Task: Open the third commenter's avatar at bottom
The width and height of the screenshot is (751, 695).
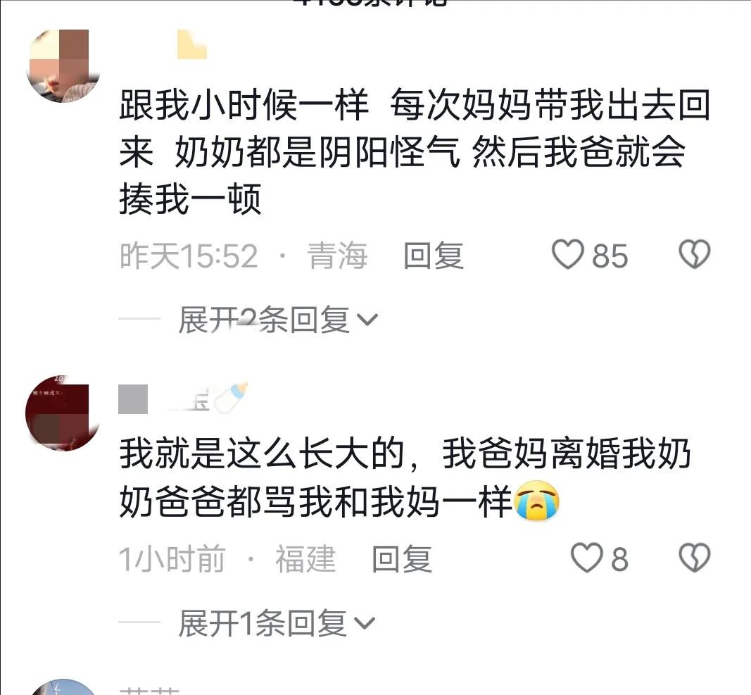Action: 63,687
